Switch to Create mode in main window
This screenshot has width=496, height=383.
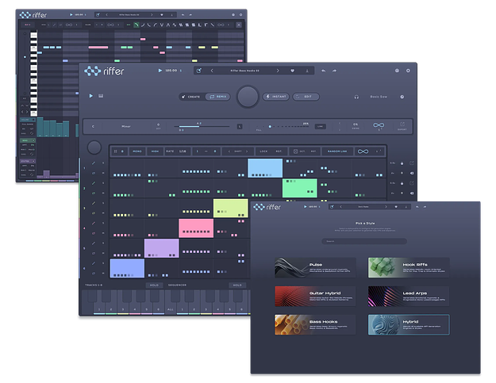pyautogui.click(x=192, y=97)
